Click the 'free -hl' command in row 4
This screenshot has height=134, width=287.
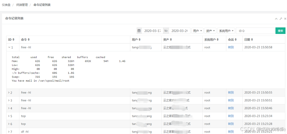(26, 108)
